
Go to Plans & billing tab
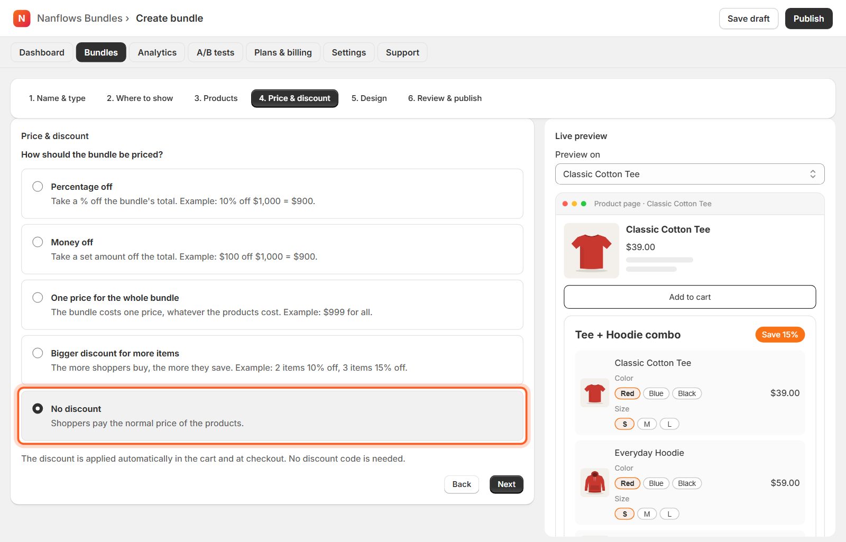(x=283, y=52)
